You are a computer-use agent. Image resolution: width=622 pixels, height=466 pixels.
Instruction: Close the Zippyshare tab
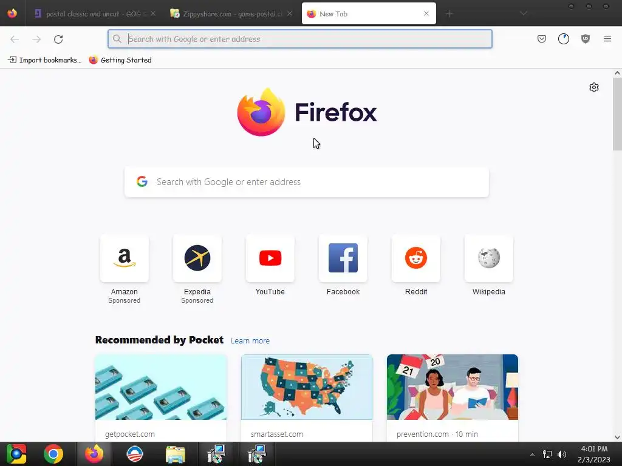[x=290, y=13]
